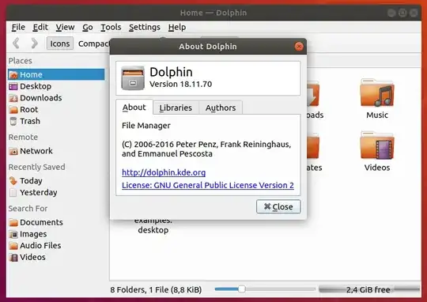The width and height of the screenshot is (427, 302).
Task: Click the Videos folder label in file view
Action: coord(377,168)
